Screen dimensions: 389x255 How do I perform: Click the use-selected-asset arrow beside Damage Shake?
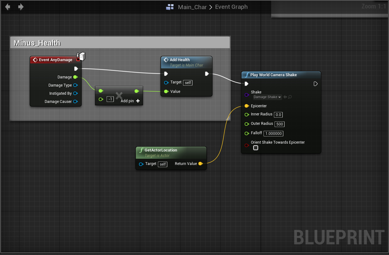[x=285, y=97]
